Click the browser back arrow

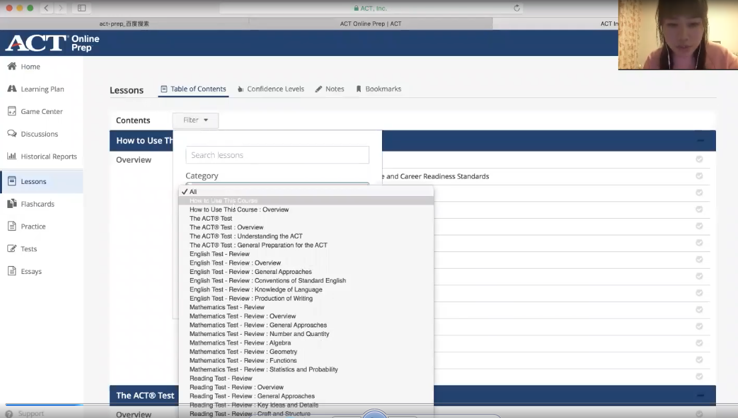point(46,8)
